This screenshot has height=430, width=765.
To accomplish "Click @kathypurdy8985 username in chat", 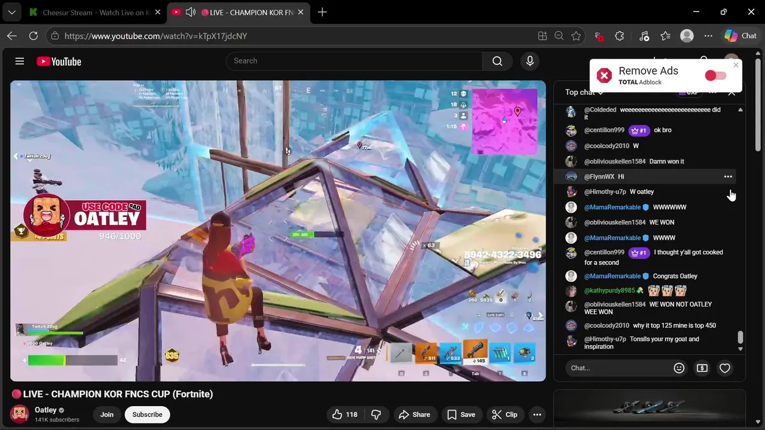I will [610, 291].
